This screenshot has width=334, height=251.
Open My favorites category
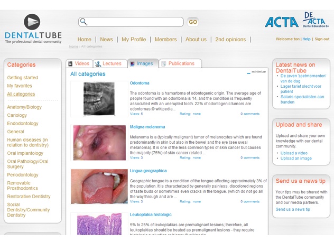(20, 86)
